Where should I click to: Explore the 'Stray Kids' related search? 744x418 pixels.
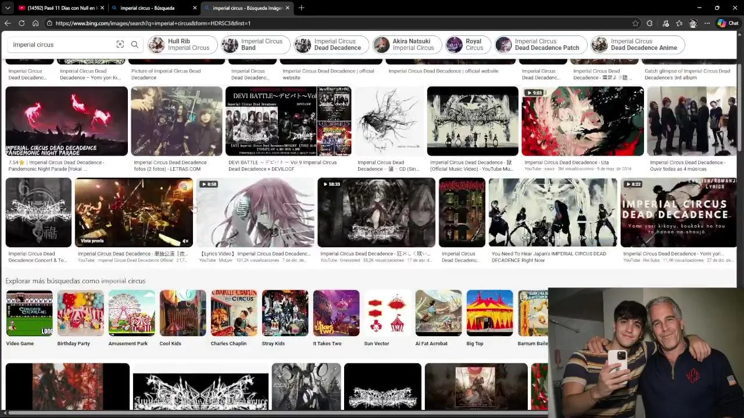(x=285, y=319)
